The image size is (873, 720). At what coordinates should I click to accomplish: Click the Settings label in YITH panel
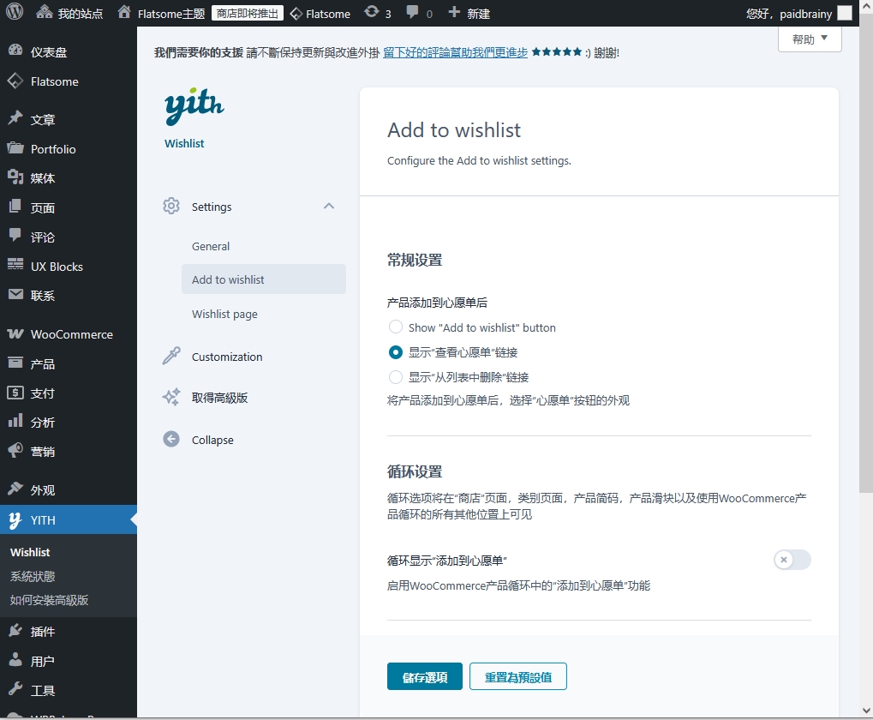coord(212,207)
